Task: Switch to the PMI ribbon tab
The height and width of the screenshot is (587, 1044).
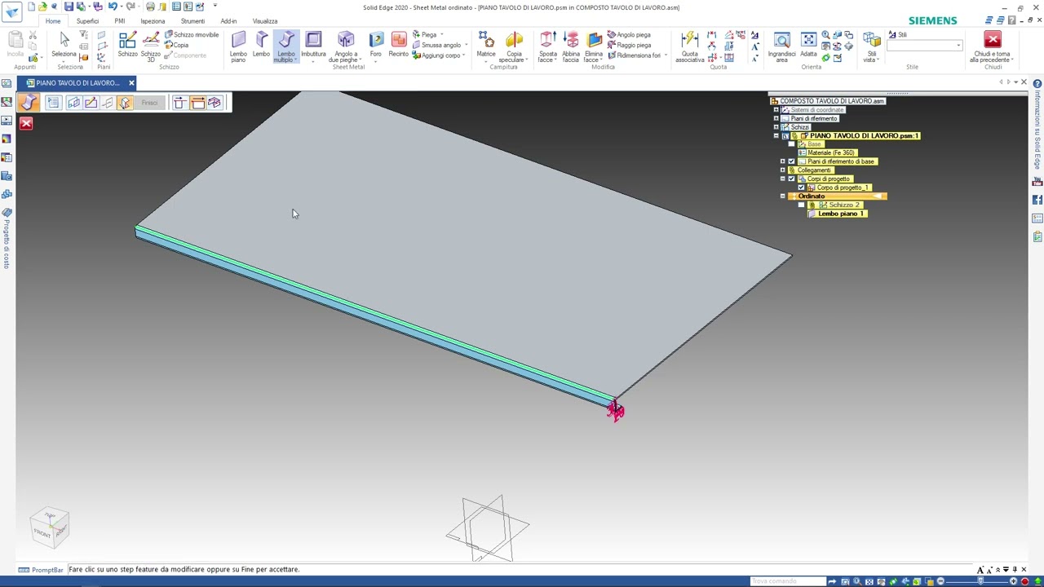Action: coord(119,20)
